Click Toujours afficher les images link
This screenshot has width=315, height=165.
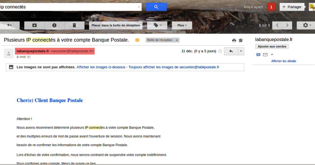point(174,67)
